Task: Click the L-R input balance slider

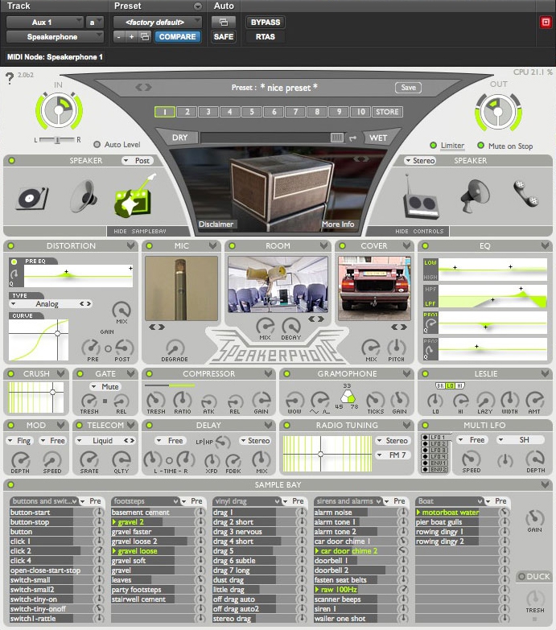Action: coord(56,140)
